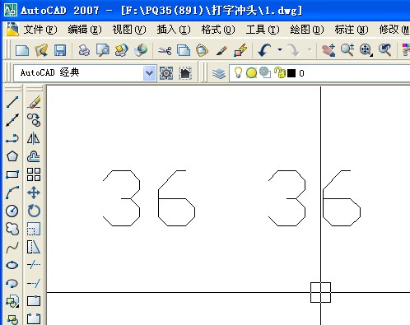Open Workspace Settings gear icon
Screen dimensions: 410x325
tap(166, 73)
